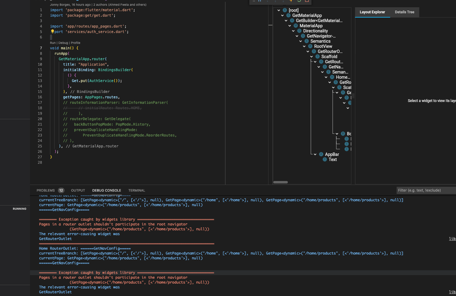456x296 pixels.
Task: Switch to the Details Tree tab
Action: point(404,12)
